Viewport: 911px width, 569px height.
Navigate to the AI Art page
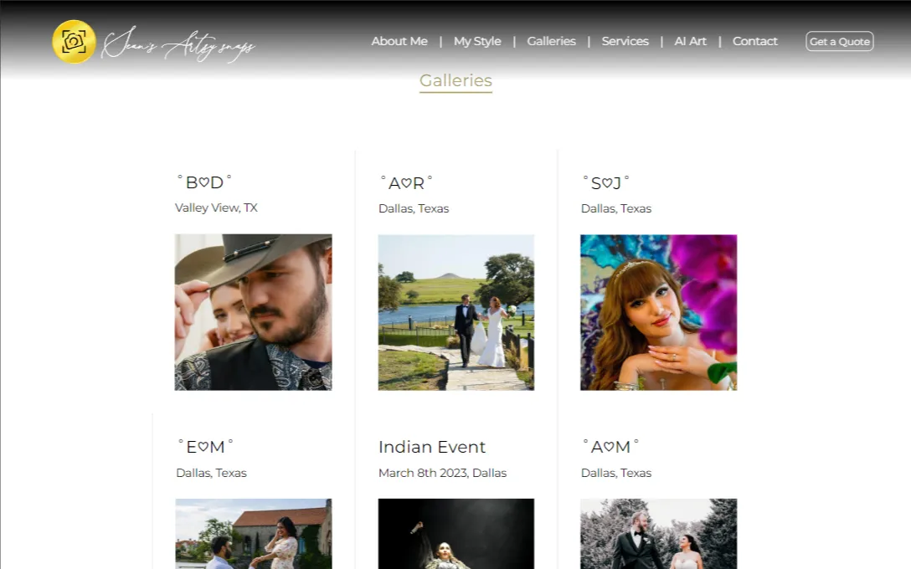pos(690,41)
